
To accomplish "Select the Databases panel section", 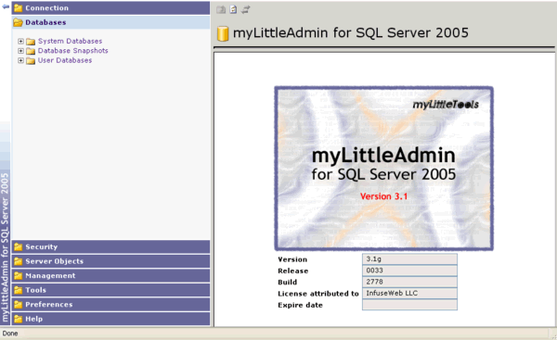I will [110, 22].
